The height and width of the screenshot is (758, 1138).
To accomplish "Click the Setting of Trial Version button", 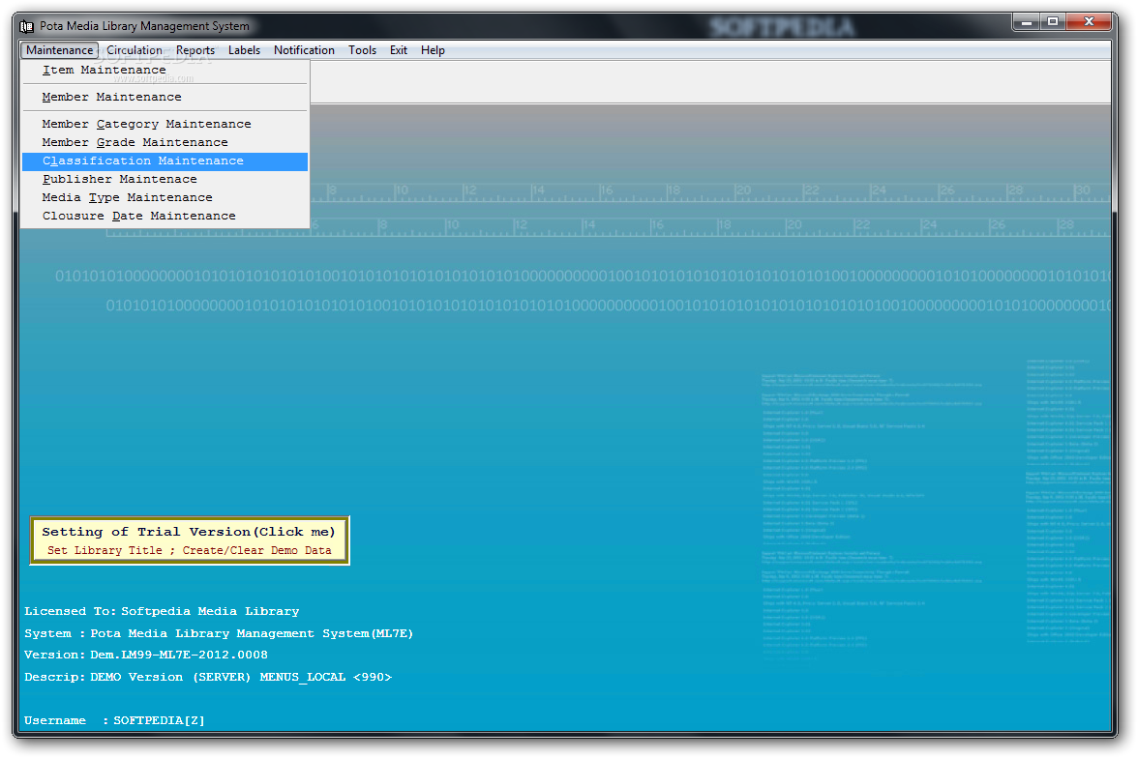I will point(190,540).
